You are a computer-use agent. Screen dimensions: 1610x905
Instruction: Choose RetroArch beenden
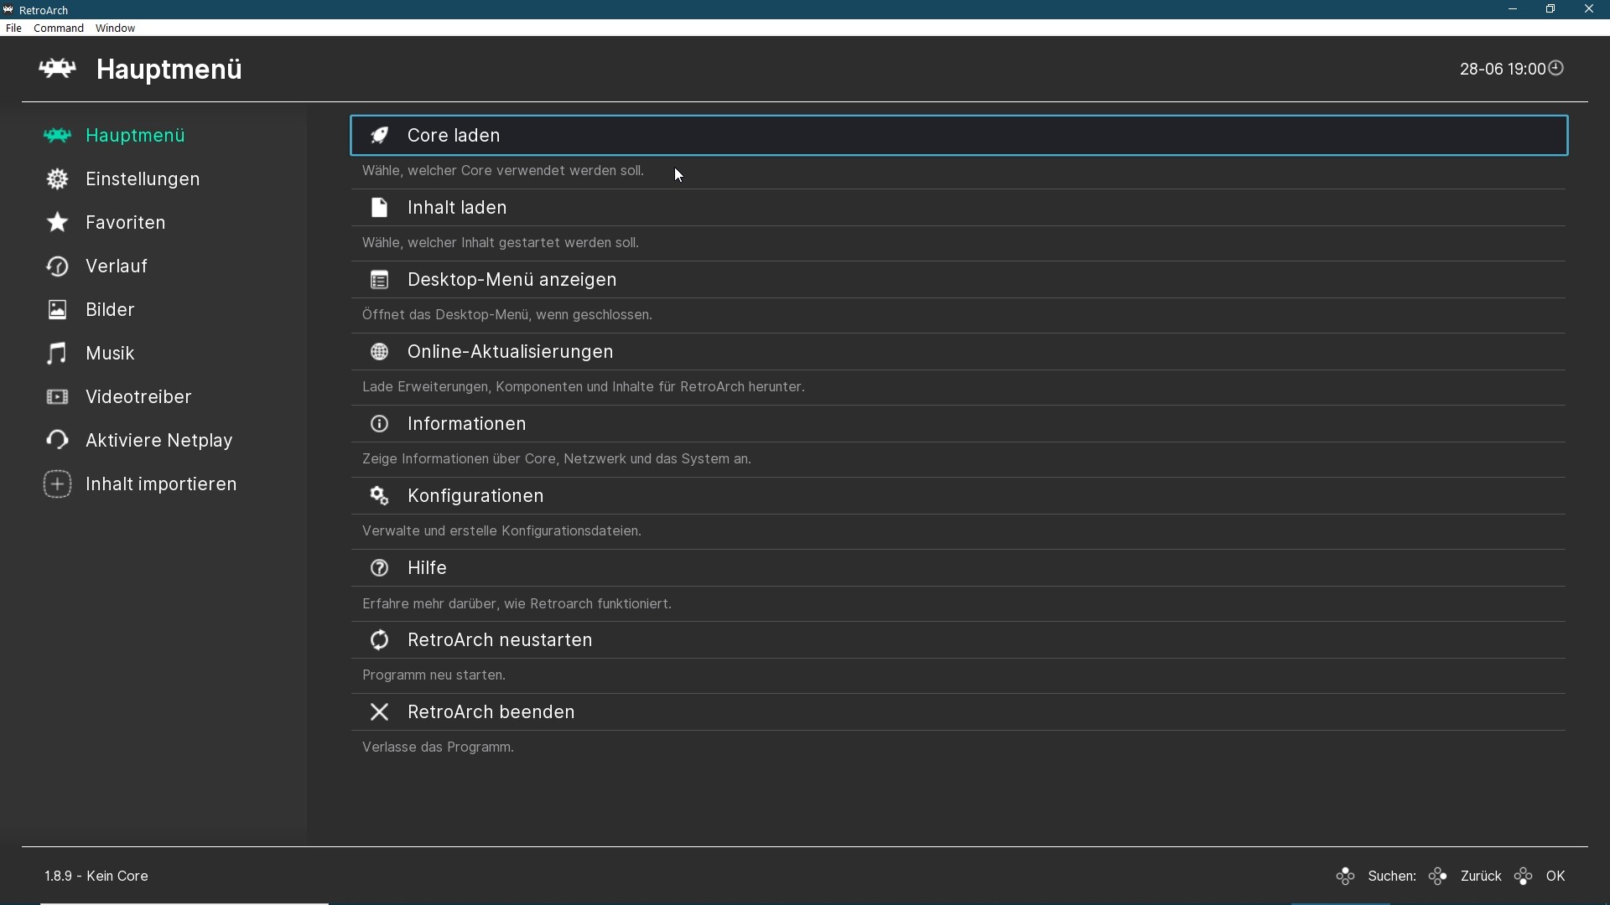[959, 712]
